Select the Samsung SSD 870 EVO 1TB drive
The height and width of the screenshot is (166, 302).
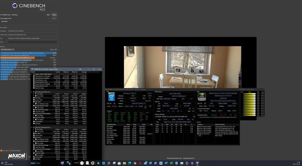218,126
